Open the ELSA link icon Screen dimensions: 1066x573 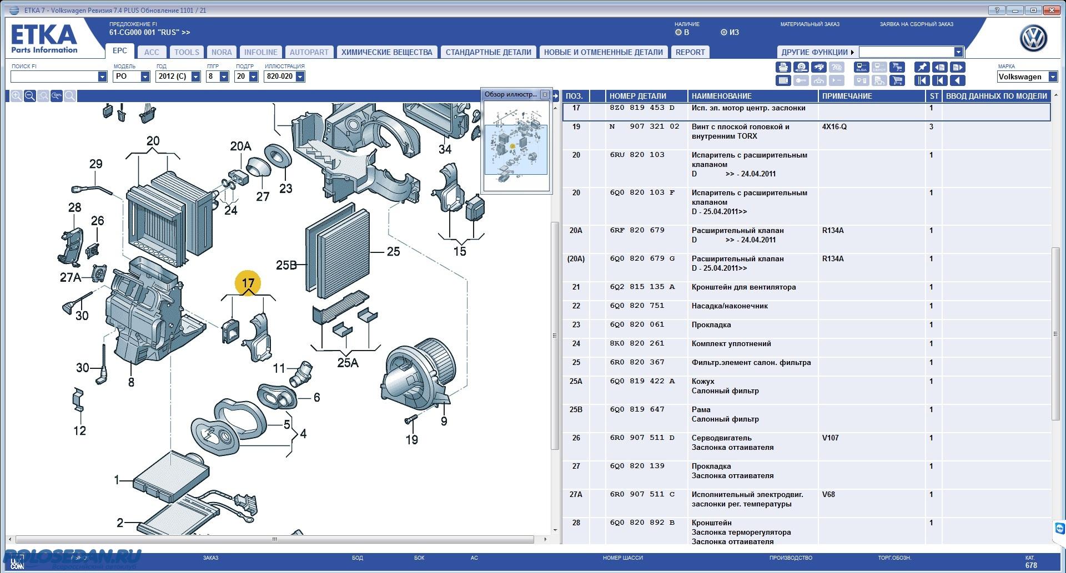[861, 67]
